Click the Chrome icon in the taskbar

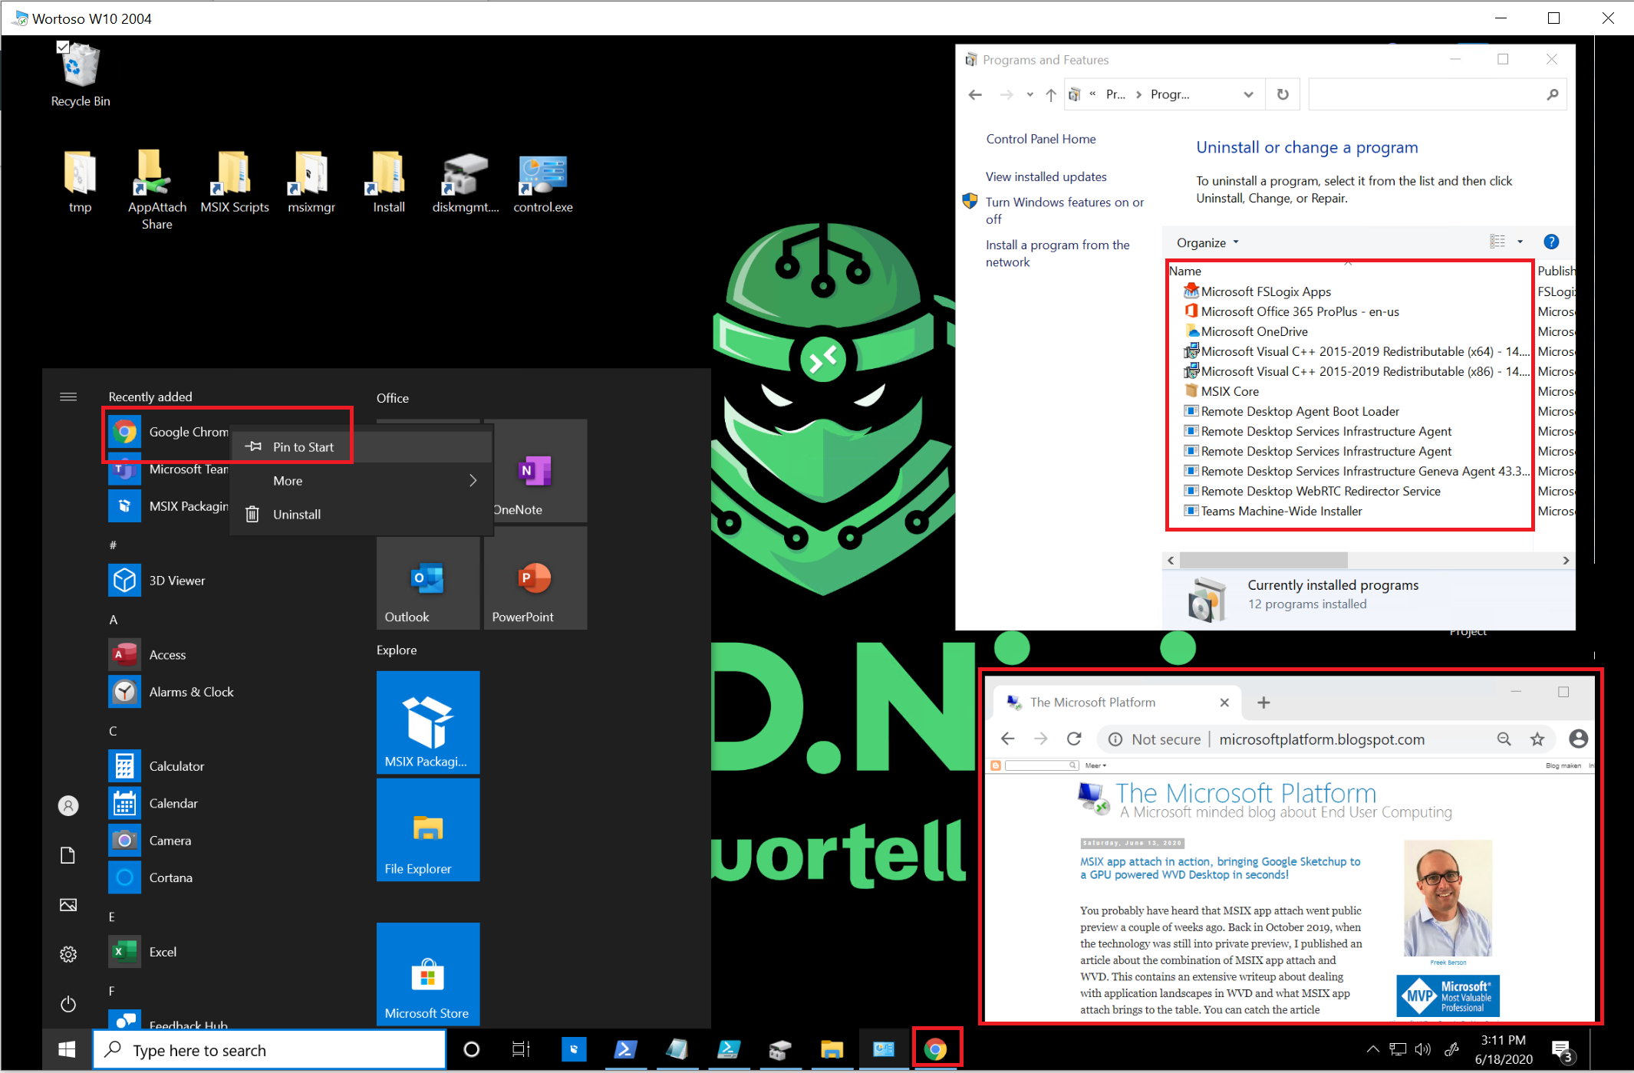(936, 1049)
